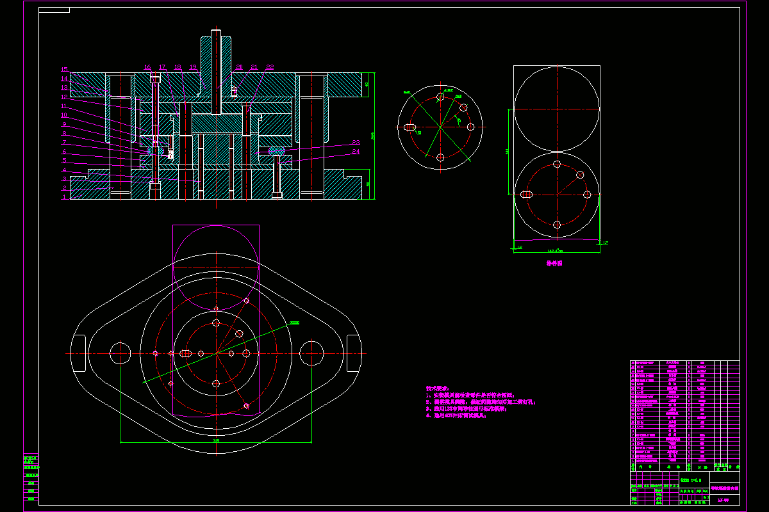Click part callout 24 right of section
This screenshot has width=769, height=512.
(x=356, y=152)
